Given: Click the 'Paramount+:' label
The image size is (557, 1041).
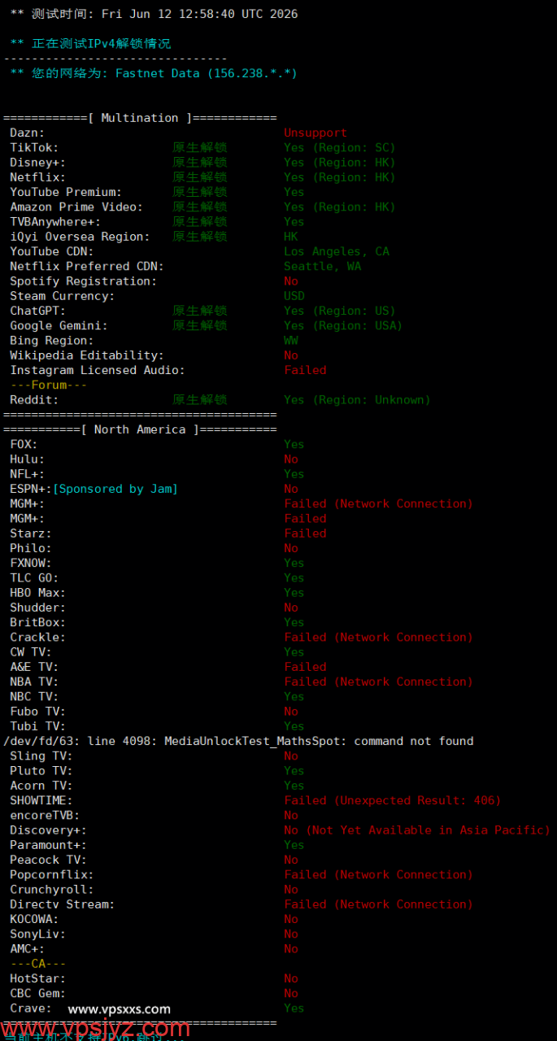Looking at the screenshot, I should point(48,845).
